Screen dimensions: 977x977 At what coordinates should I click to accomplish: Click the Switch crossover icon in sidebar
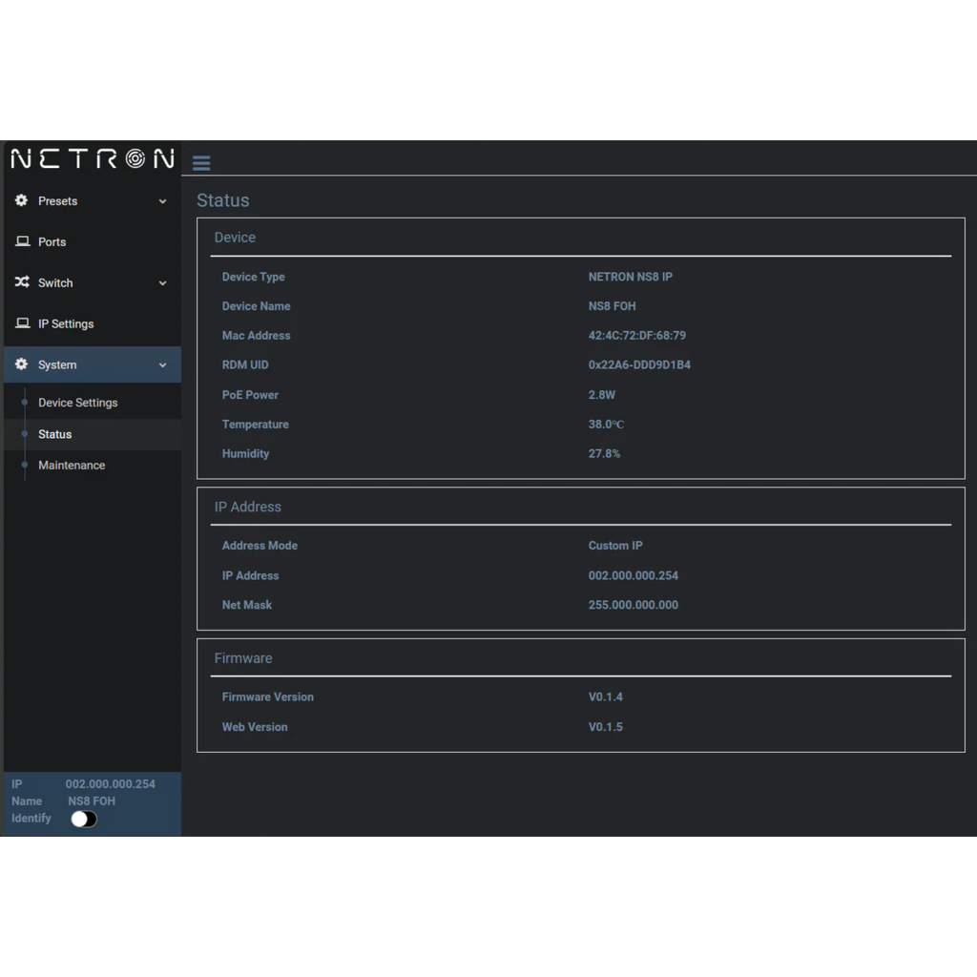20,282
